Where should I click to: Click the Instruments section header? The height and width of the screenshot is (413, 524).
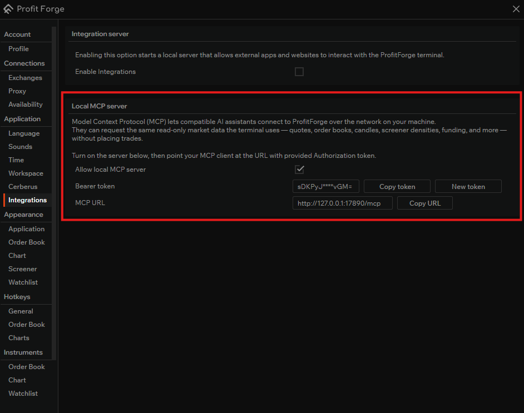[23, 352]
